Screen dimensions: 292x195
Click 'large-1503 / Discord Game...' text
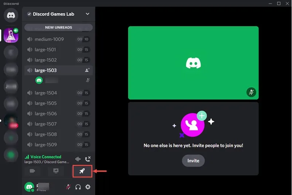[46, 162]
